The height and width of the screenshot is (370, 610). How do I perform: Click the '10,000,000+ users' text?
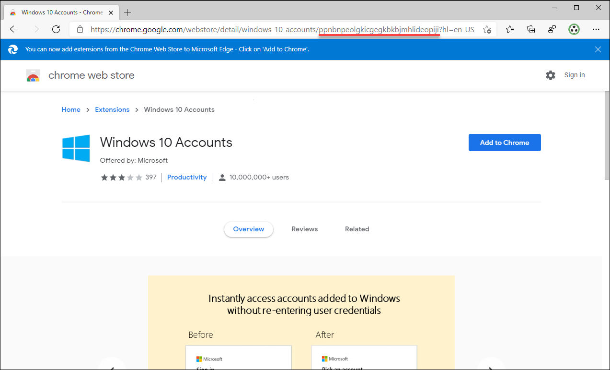(259, 177)
